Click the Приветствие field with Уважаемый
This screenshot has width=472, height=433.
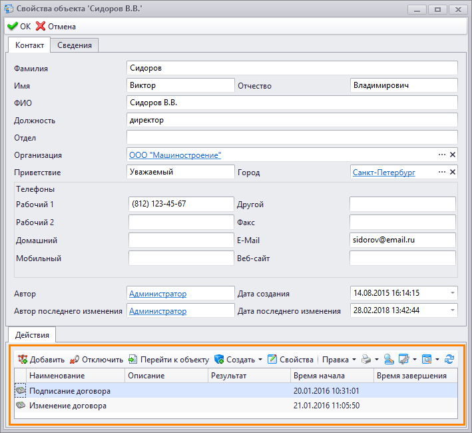(x=180, y=172)
